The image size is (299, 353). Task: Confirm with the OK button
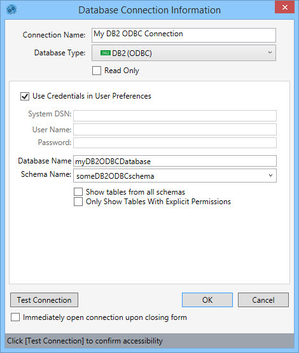click(207, 300)
